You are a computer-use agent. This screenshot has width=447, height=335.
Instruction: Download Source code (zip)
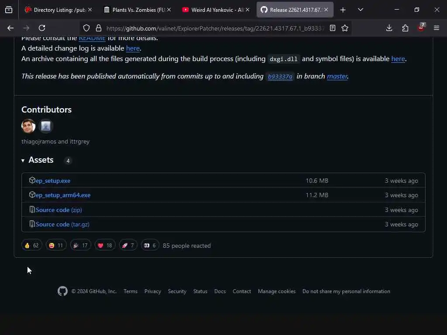[59, 210]
